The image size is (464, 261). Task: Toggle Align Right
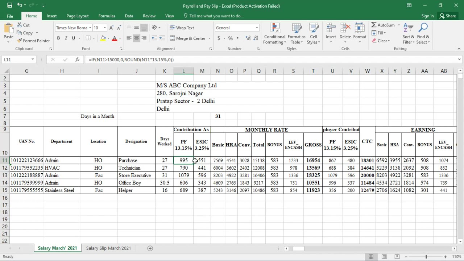[144, 38]
